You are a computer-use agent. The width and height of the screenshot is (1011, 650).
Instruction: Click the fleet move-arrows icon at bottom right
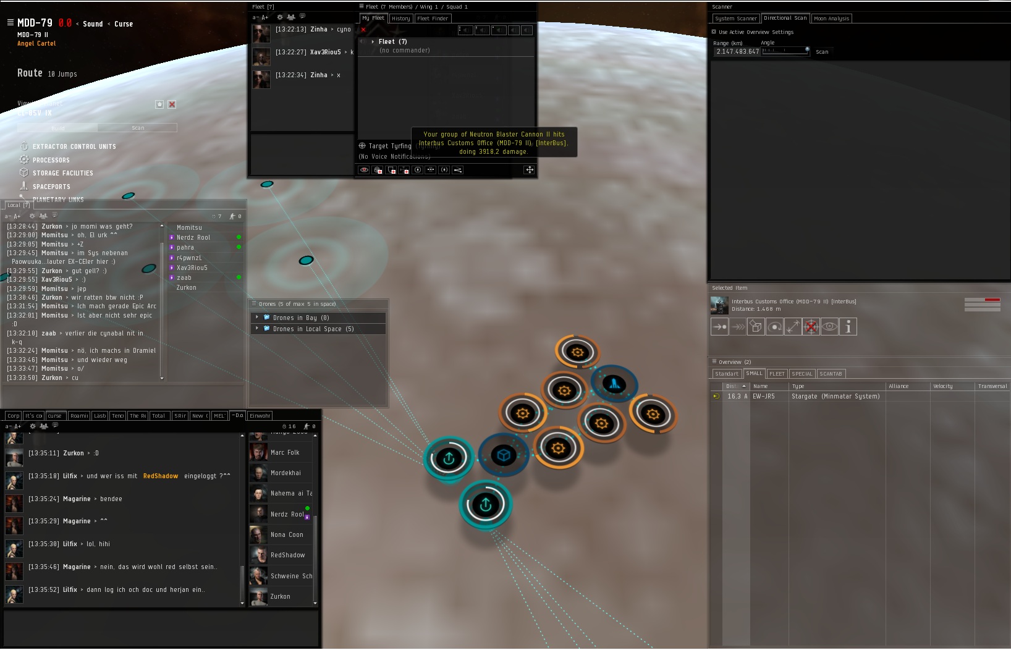530,170
